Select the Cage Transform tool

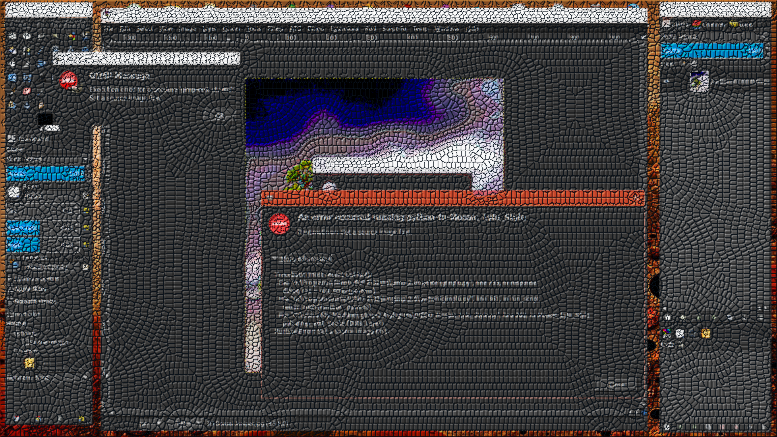[27, 78]
